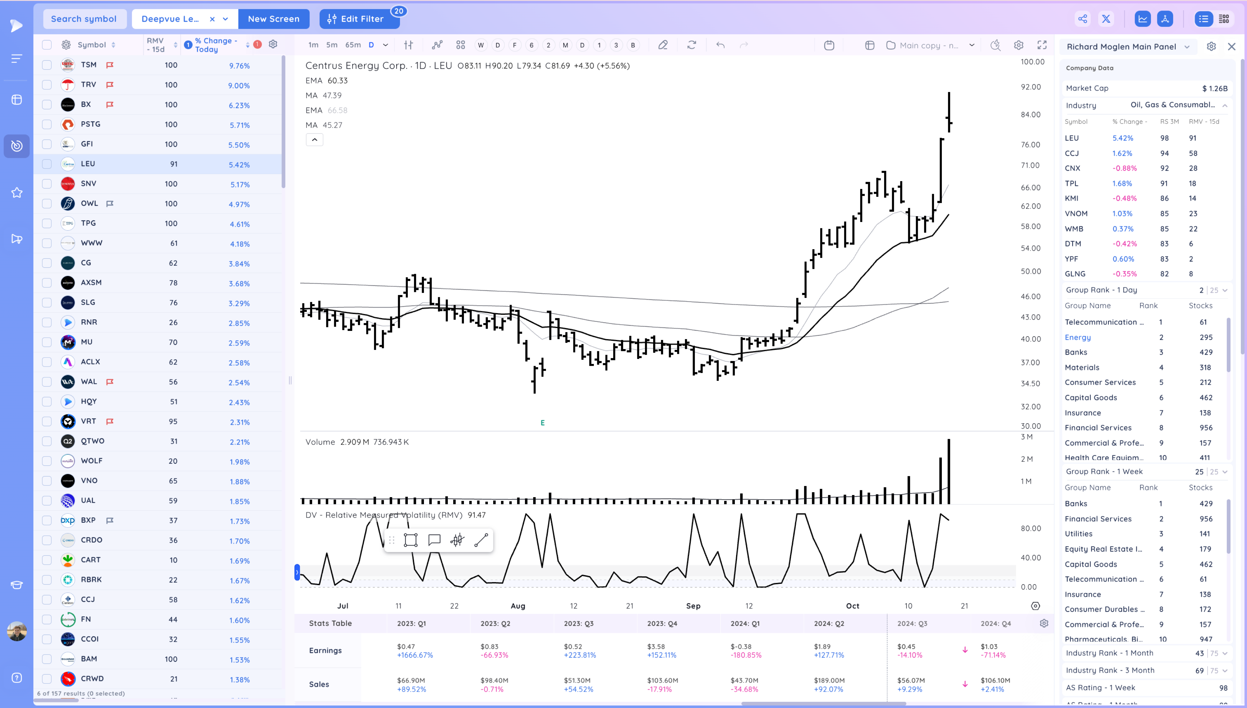Switch to the 65m timeframe

click(353, 45)
